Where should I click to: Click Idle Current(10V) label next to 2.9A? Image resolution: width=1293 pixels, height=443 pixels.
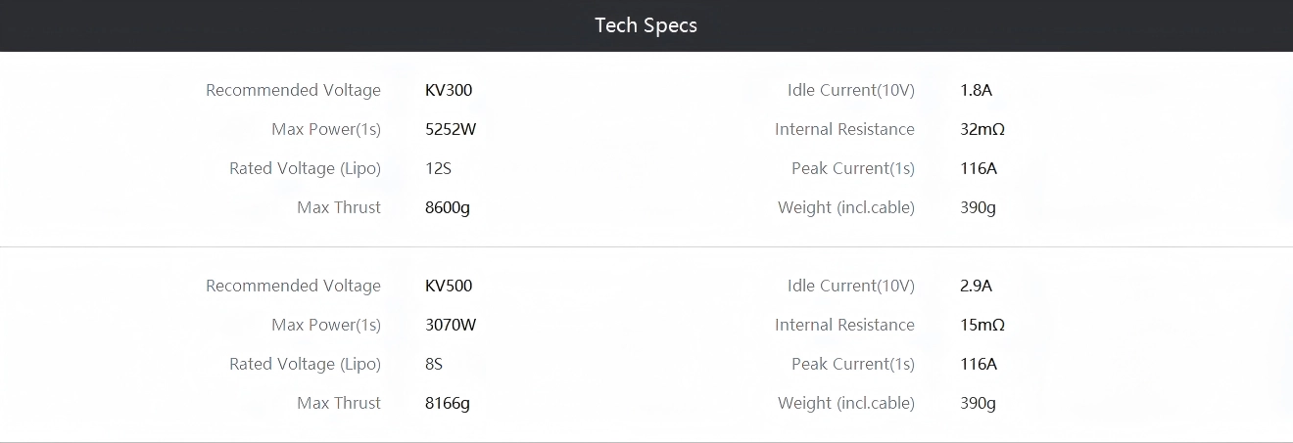tap(850, 286)
